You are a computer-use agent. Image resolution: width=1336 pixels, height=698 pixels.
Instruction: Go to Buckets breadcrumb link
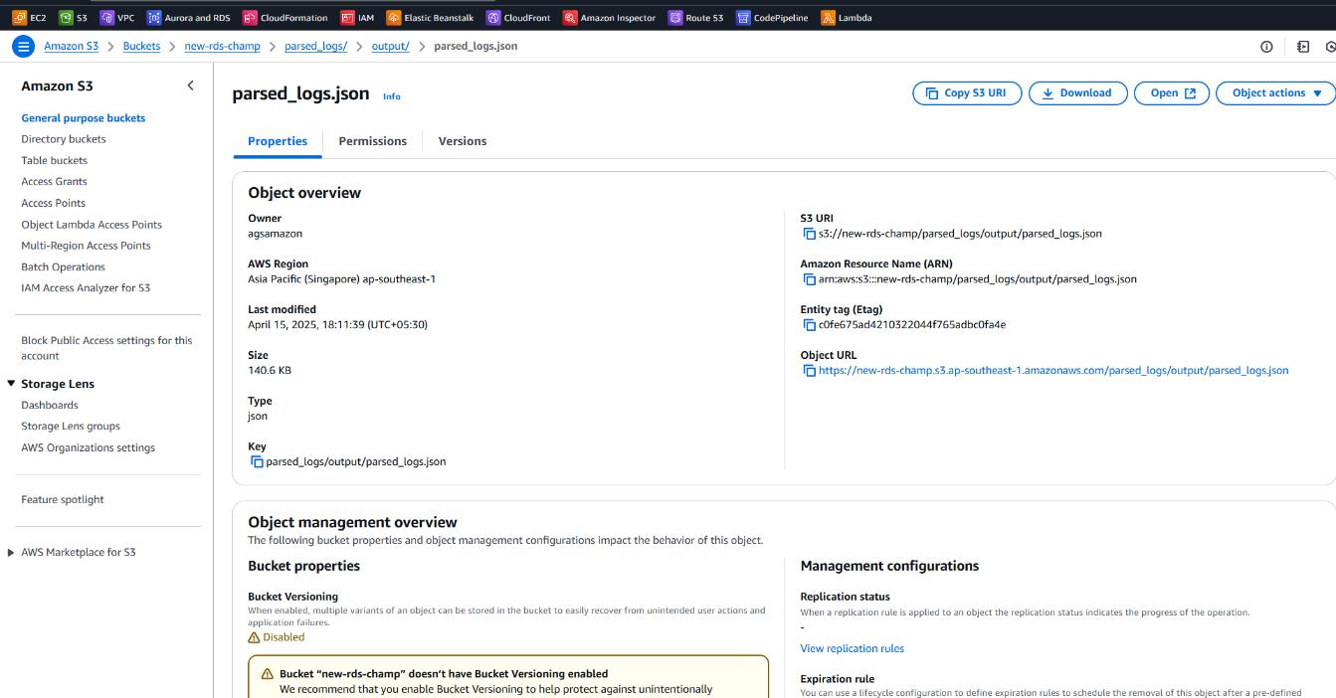141,47
